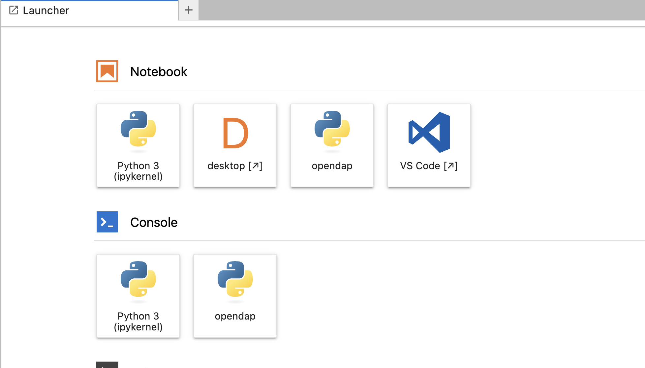Click the Notebook 'opendap' label text

[x=332, y=166]
